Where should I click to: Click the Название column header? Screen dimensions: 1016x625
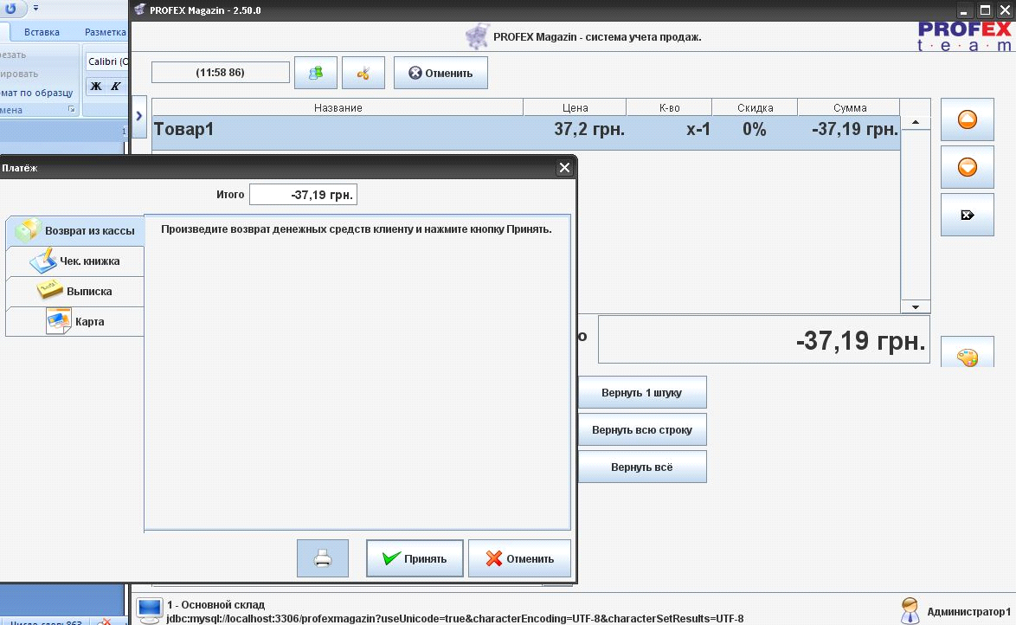(x=338, y=107)
